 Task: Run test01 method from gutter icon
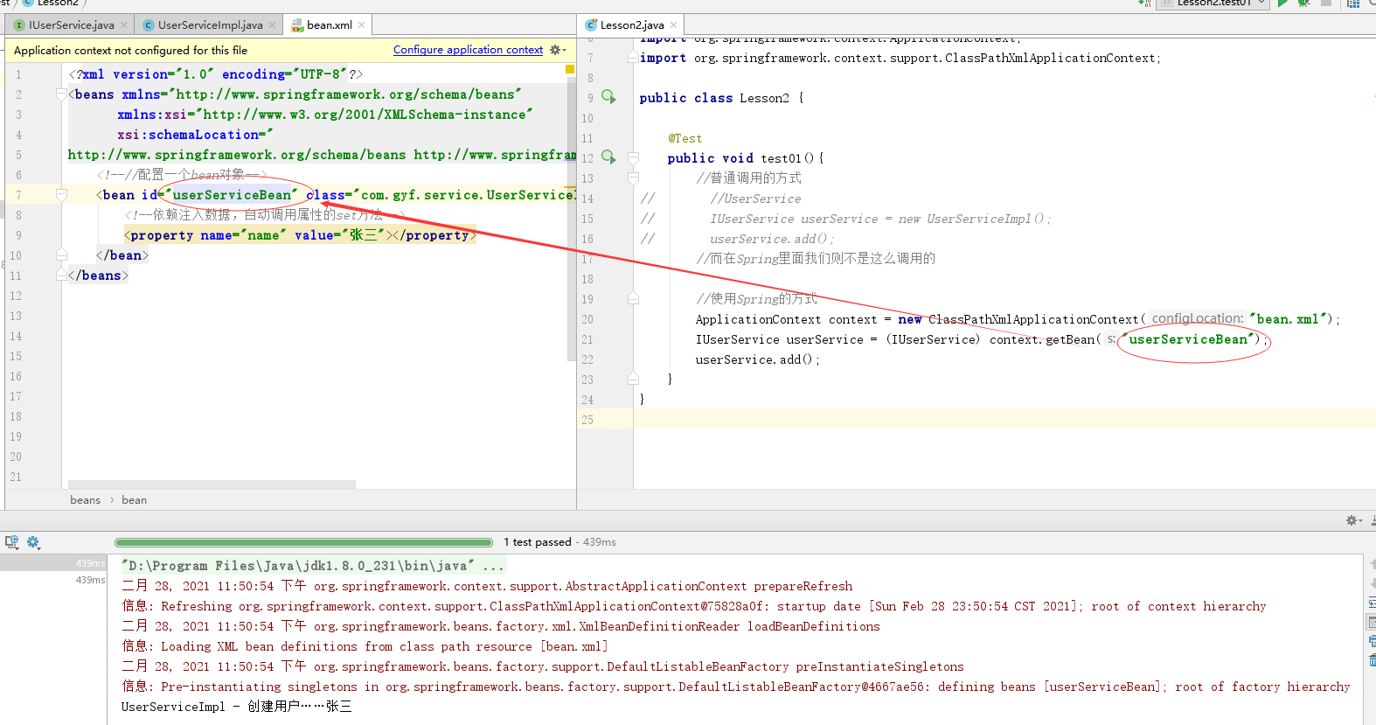(x=608, y=157)
